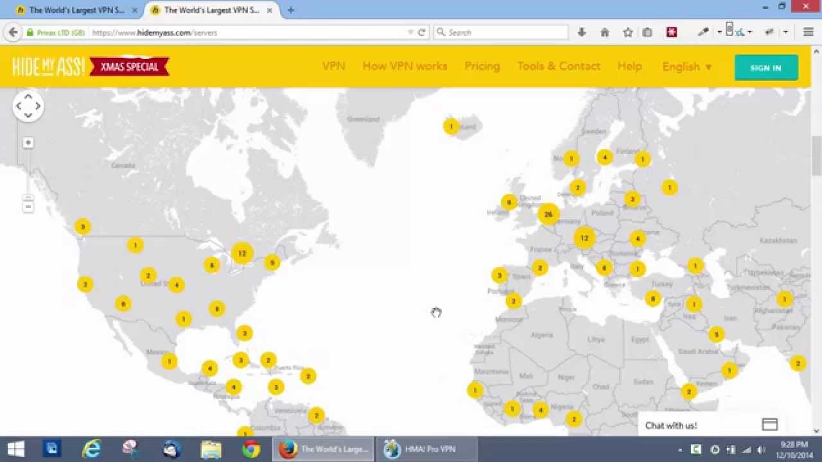The image size is (822, 462).
Task: Pan the map right with the arrow control
Action: click(38, 107)
